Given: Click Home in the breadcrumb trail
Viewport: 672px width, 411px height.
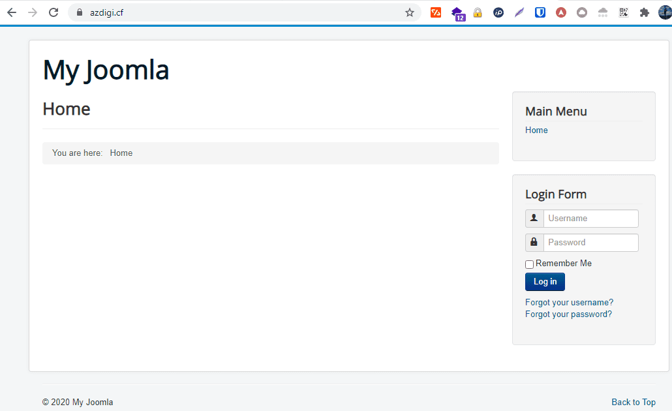Looking at the screenshot, I should click(x=121, y=153).
